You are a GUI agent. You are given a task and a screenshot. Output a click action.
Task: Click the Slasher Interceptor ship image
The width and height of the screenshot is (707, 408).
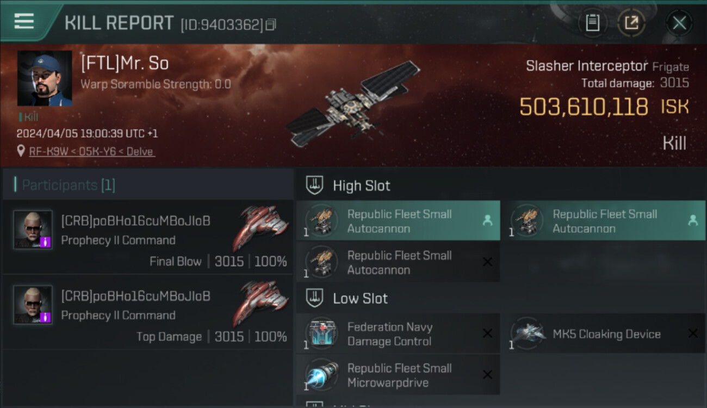point(353,103)
